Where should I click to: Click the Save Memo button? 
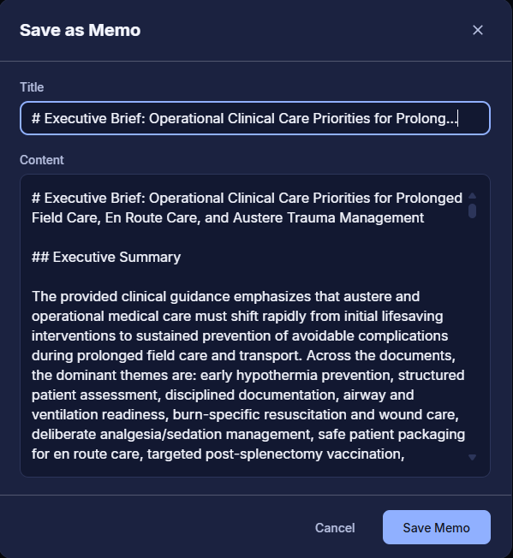[x=437, y=527]
